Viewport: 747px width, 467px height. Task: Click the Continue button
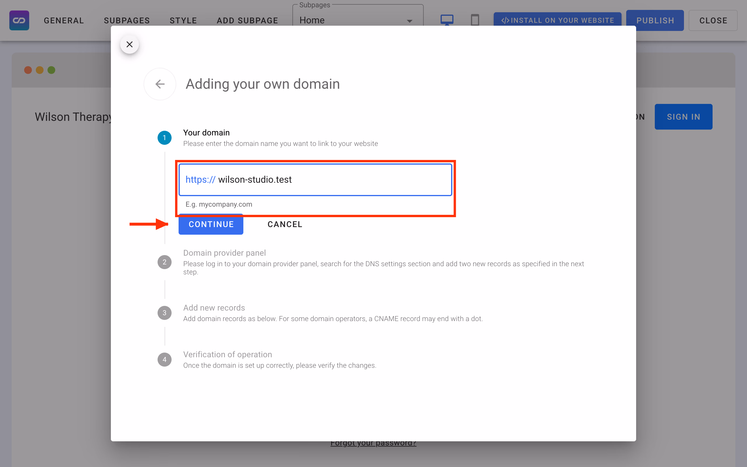(x=211, y=224)
